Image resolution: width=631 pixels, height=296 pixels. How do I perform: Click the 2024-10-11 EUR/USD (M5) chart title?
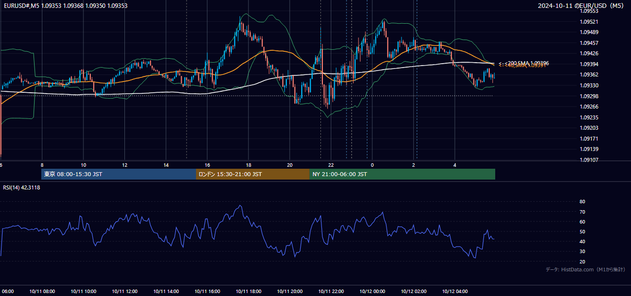point(582,6)
